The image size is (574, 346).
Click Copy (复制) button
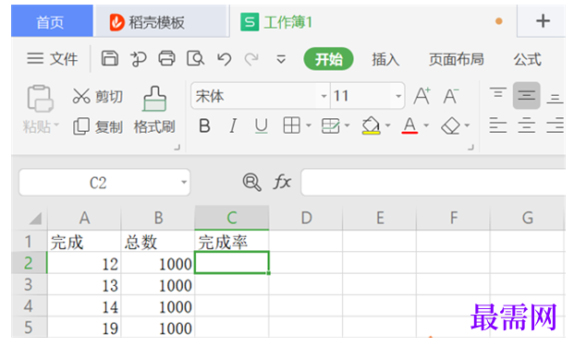click(x=97, y=126)
